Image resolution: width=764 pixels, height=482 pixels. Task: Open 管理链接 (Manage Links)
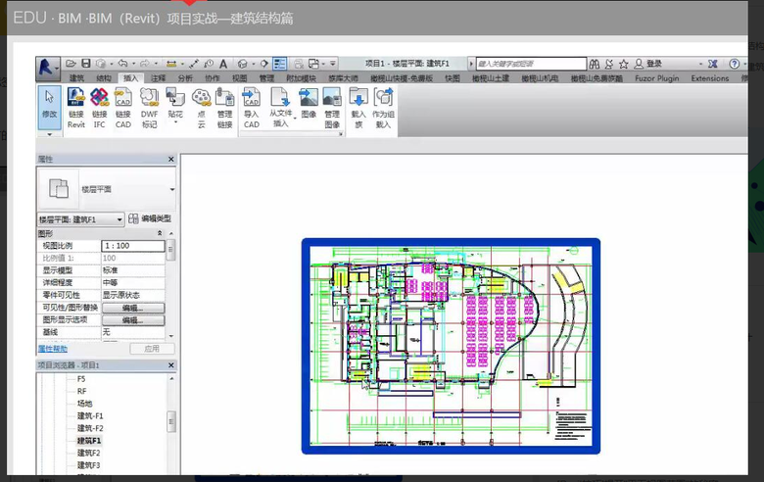tap(224, 98)
